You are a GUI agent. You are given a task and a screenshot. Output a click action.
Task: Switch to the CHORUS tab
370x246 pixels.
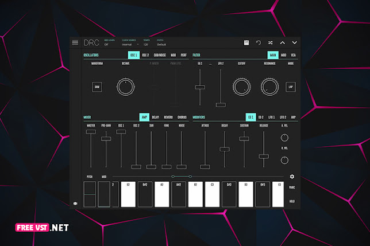[182, 117]
